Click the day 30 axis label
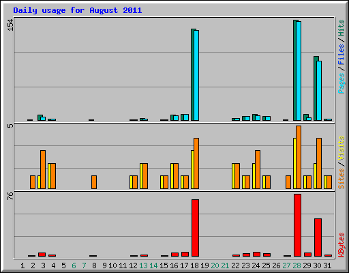Screen dimensions: 349x273 (317, 265)
